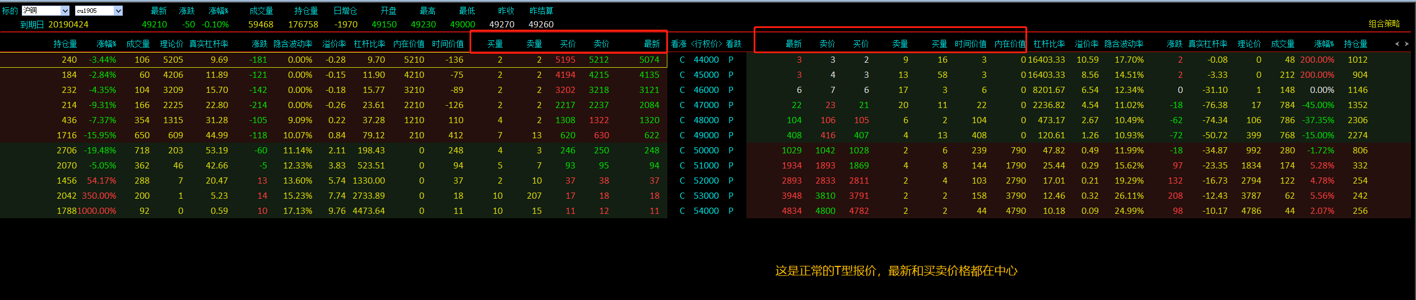Click call-side 隐含波动率 column header
This screenshot has height=300, width=1416.
(293, 44)
